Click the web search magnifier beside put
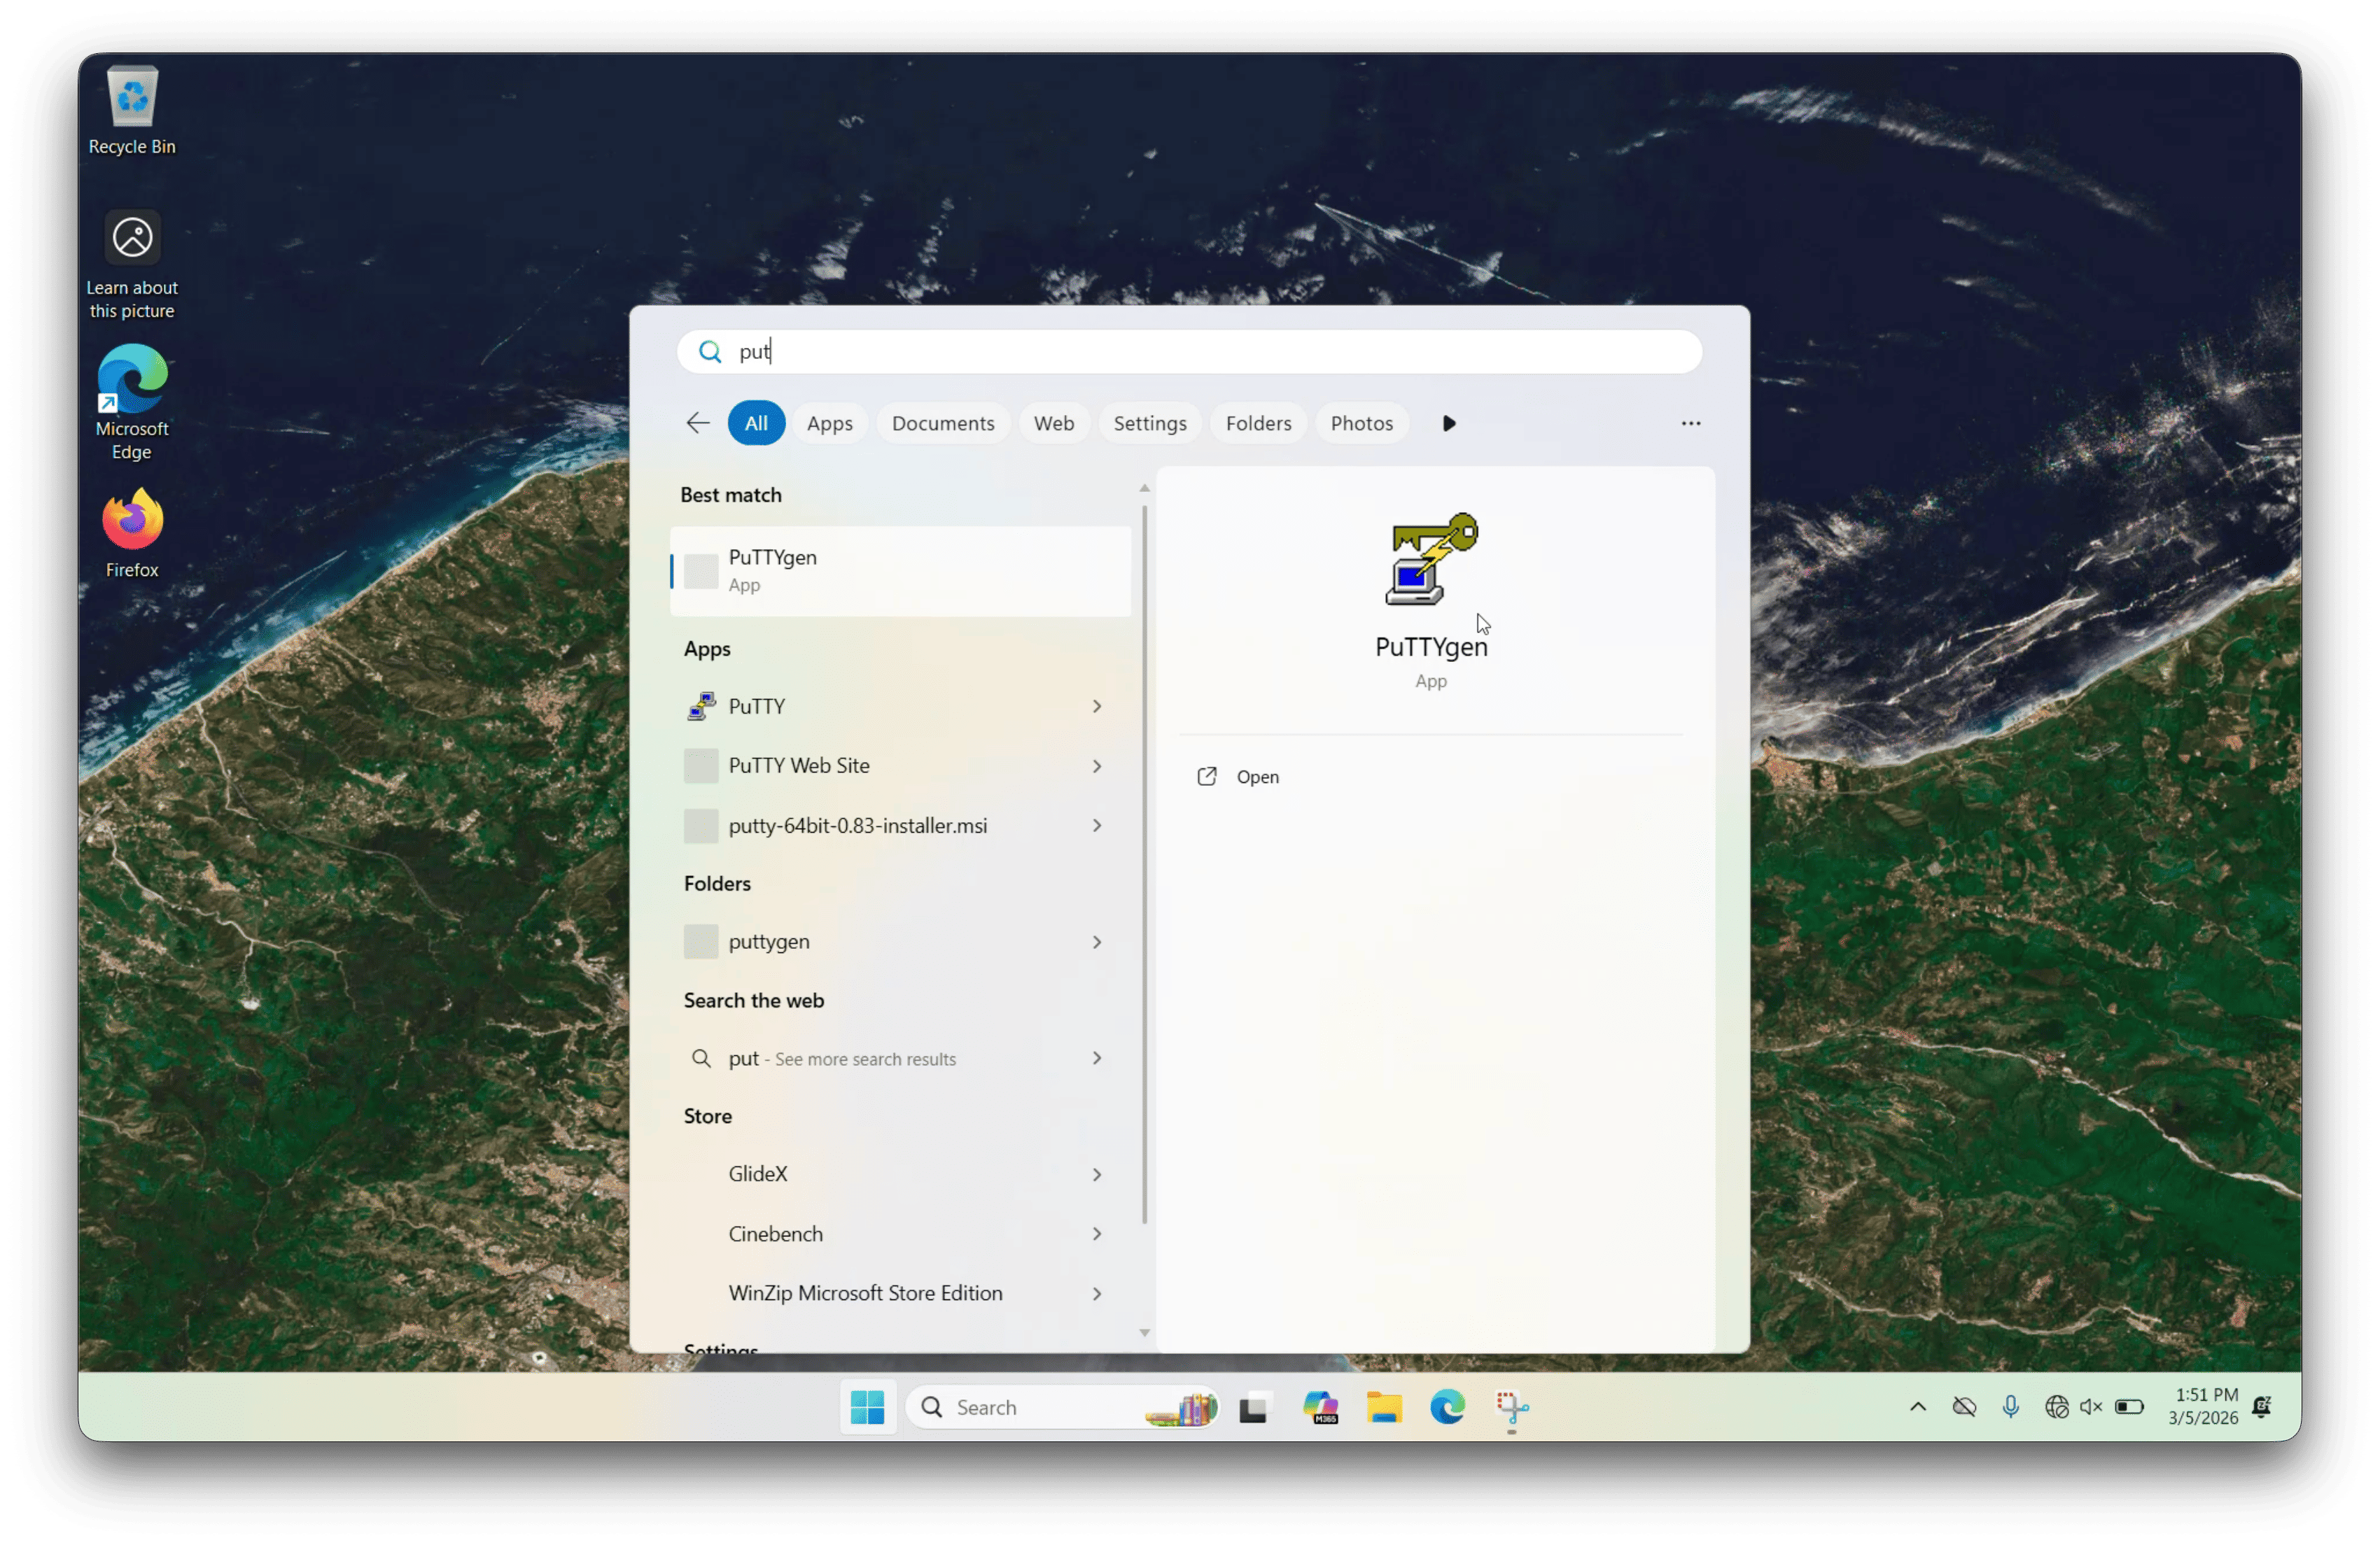Screen dimensions: 2380x1545 click(701, 1058)
